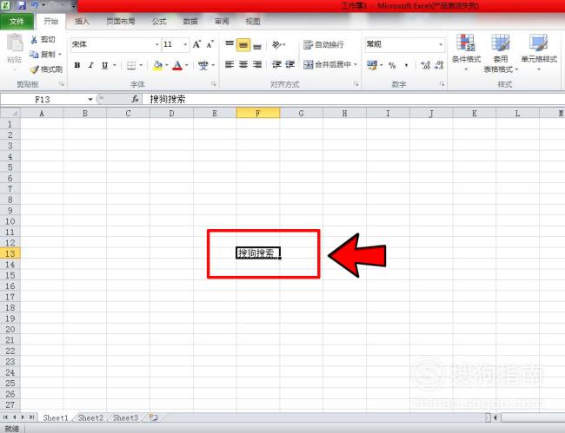Apply the yellow fill color bucket
Screen dimensions: 565x433
[157, 65]
